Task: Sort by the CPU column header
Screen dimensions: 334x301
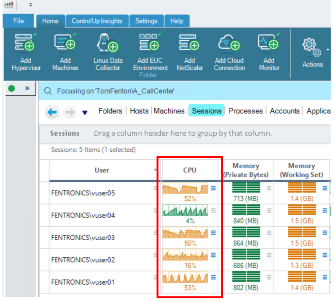Action: 190,170
